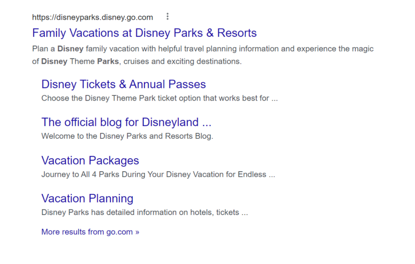Click 'cruises and exciting destinations' text
The image size is (415, 264).
183,61
